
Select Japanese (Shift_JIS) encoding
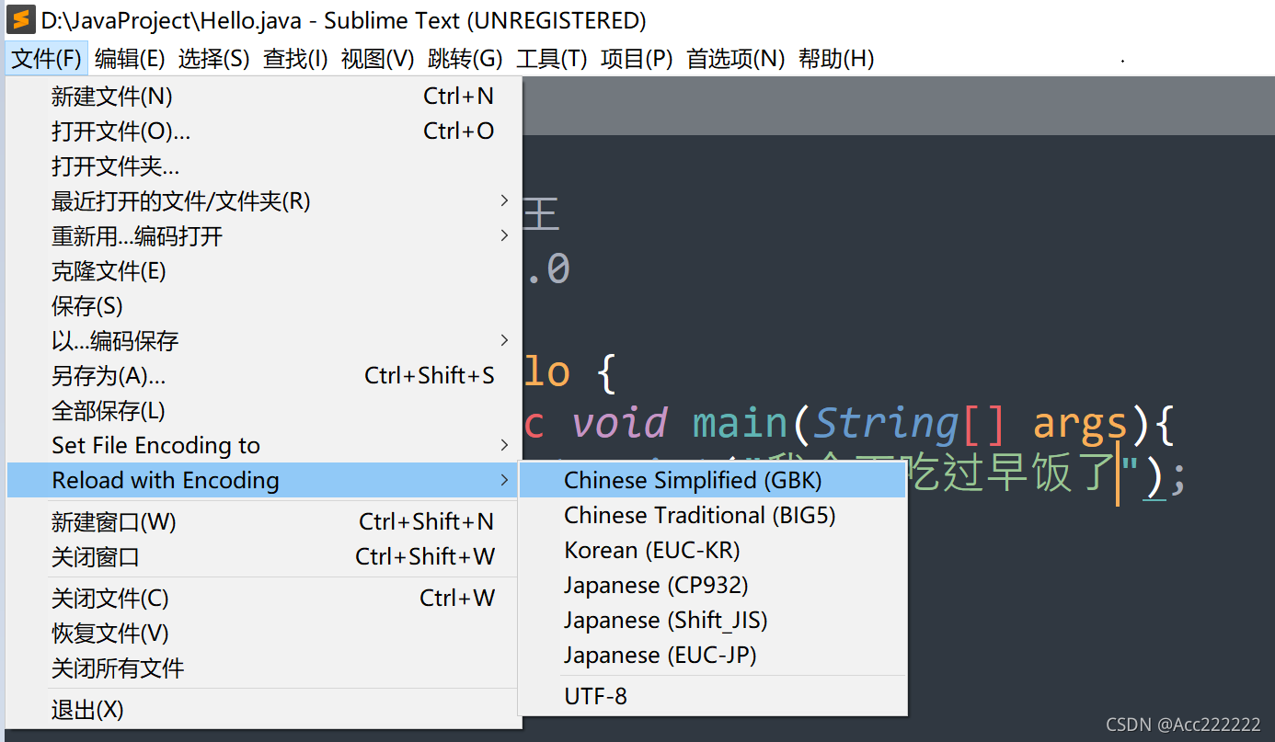[713, 621]
